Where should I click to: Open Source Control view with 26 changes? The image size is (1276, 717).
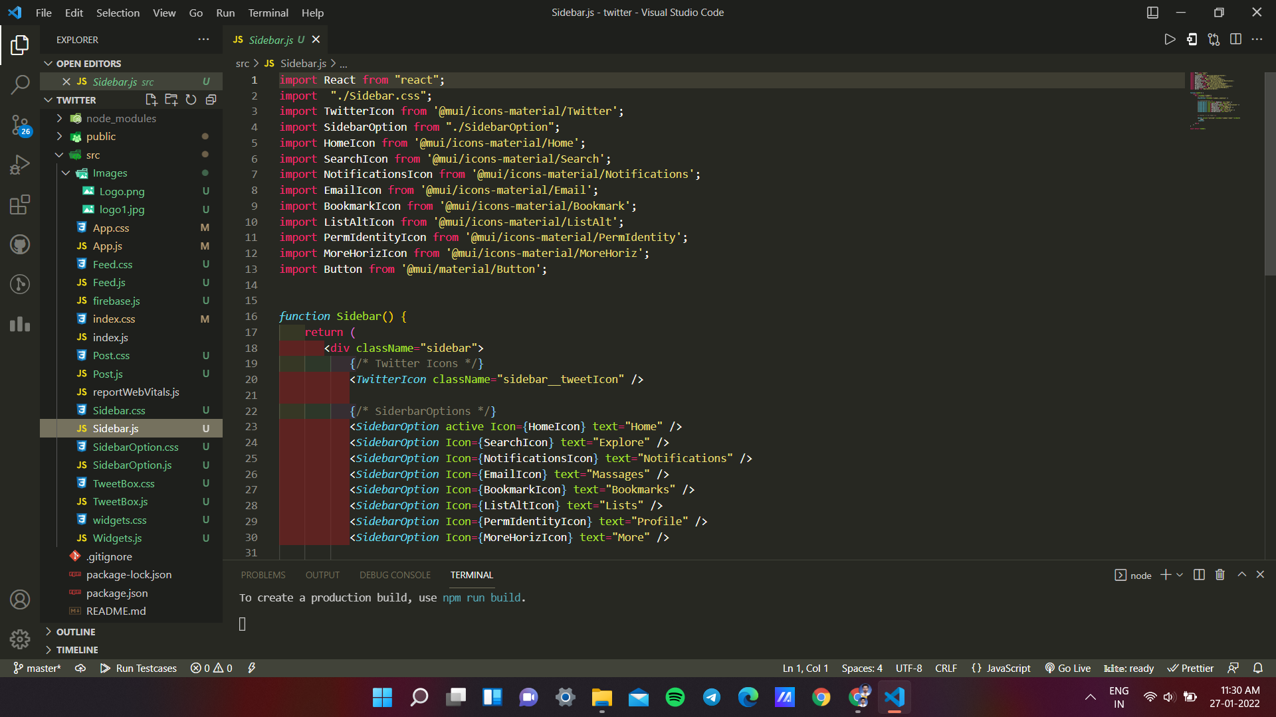click(20, 124)
